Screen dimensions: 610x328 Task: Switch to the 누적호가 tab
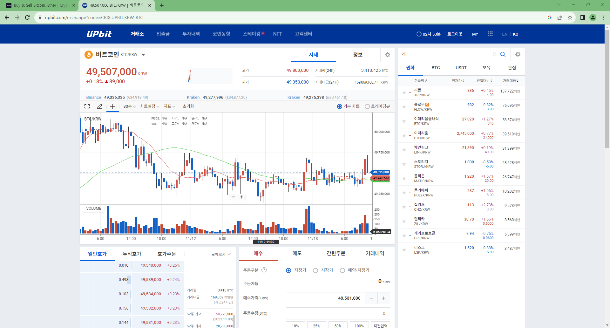(132, 254)
